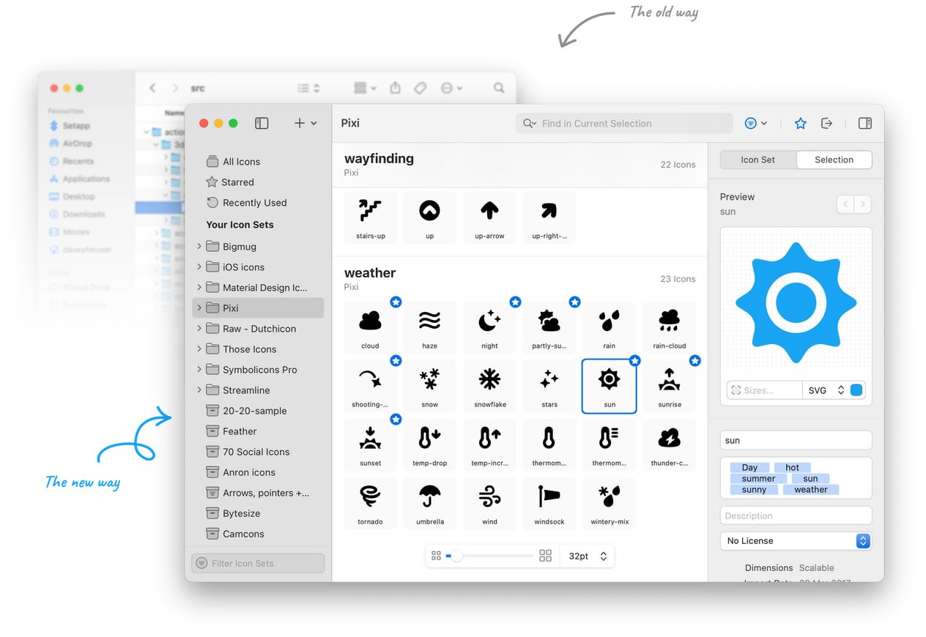This screenshot has width=926, height=637.
Task: Select the partly-sunny icon
Action: pyautogui.click(x=549, y=327)
